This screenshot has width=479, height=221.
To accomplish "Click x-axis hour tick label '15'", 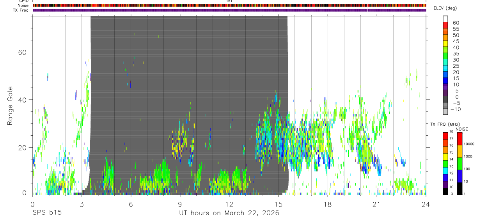I will click(x=278, y=204).
